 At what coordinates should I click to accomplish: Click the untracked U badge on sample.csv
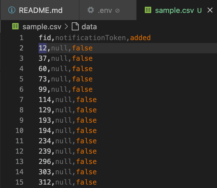(x=199, y=10)
